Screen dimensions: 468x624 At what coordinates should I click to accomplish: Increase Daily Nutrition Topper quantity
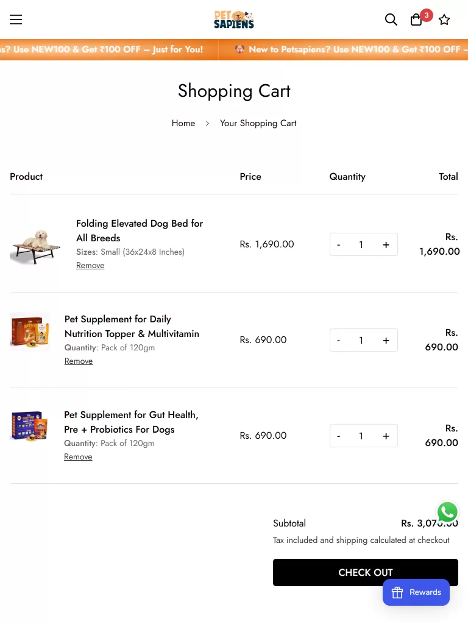tap(386, 340)
